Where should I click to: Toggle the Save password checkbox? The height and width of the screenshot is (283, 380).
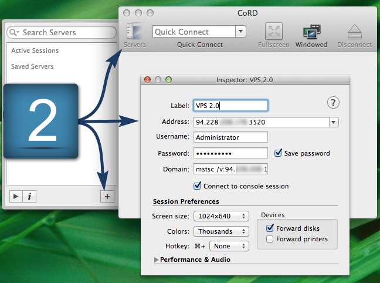[279, 153]
